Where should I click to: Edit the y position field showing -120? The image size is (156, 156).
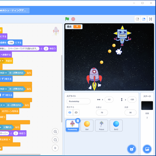coord(132,99)
